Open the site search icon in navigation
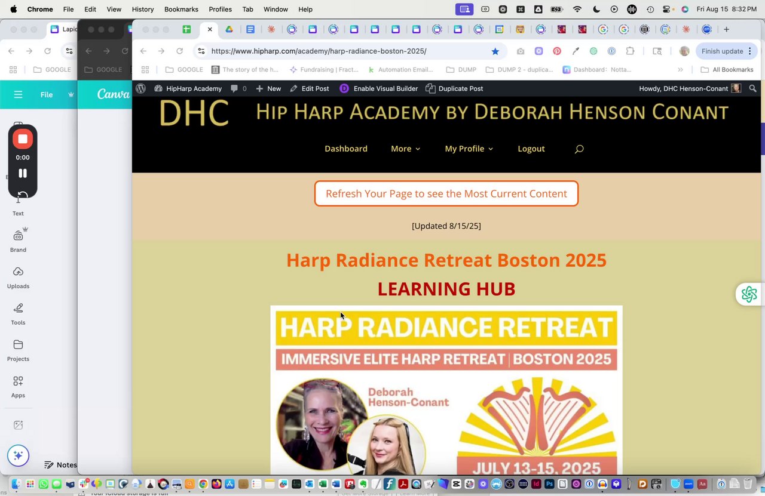The width and height of the screenshot is (765, 496). 579,149
